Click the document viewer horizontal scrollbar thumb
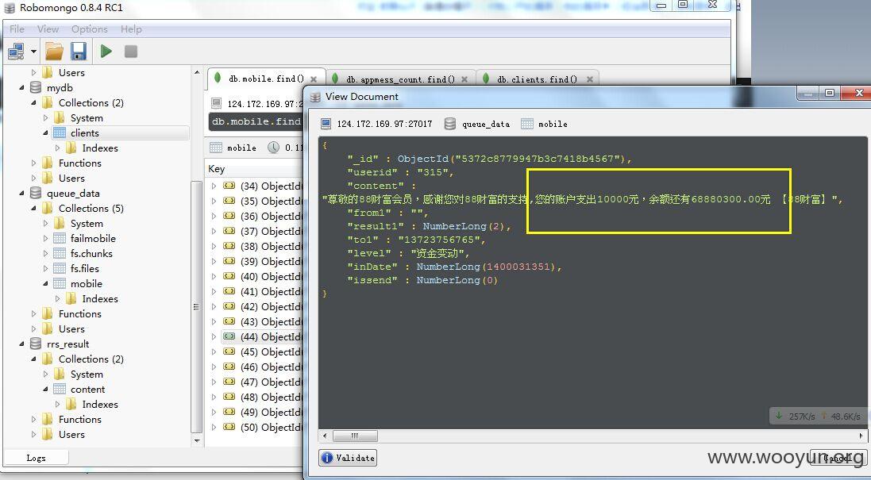The width and height of the screenshot is (871, 480). tap(355, 436)
